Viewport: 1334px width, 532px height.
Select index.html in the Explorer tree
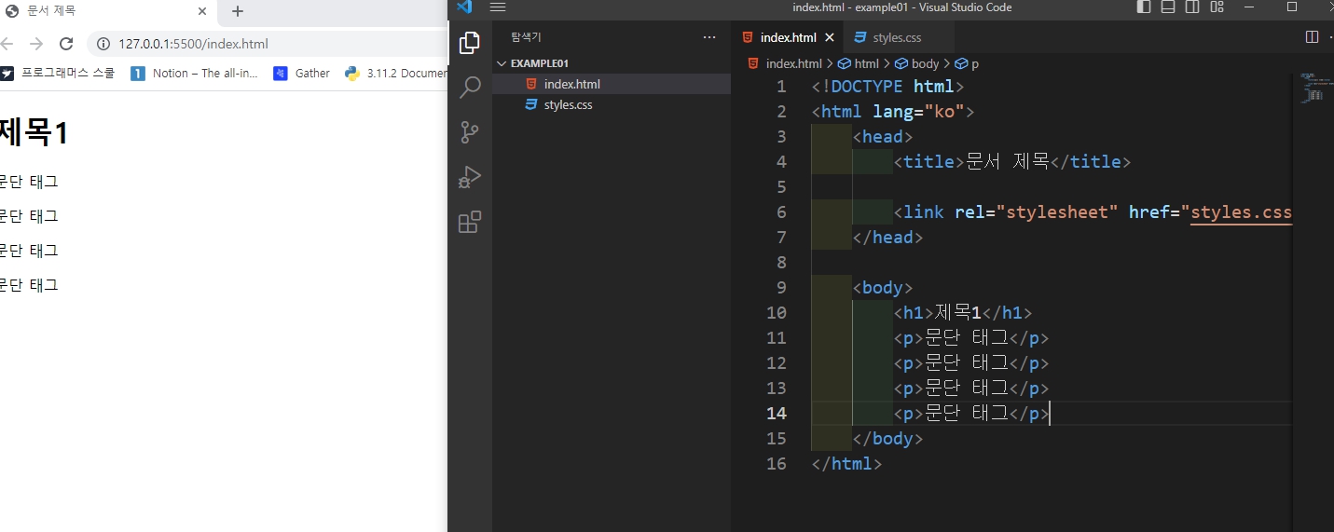[x=612, y=84]
